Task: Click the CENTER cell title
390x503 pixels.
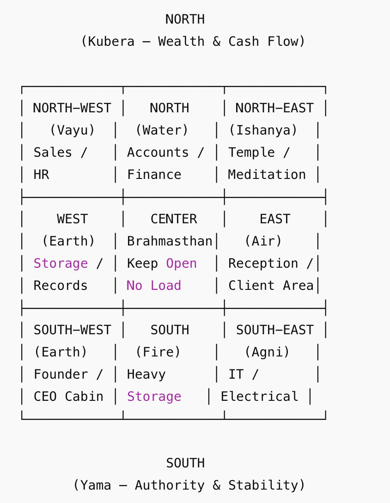Action: click(174, 219)
